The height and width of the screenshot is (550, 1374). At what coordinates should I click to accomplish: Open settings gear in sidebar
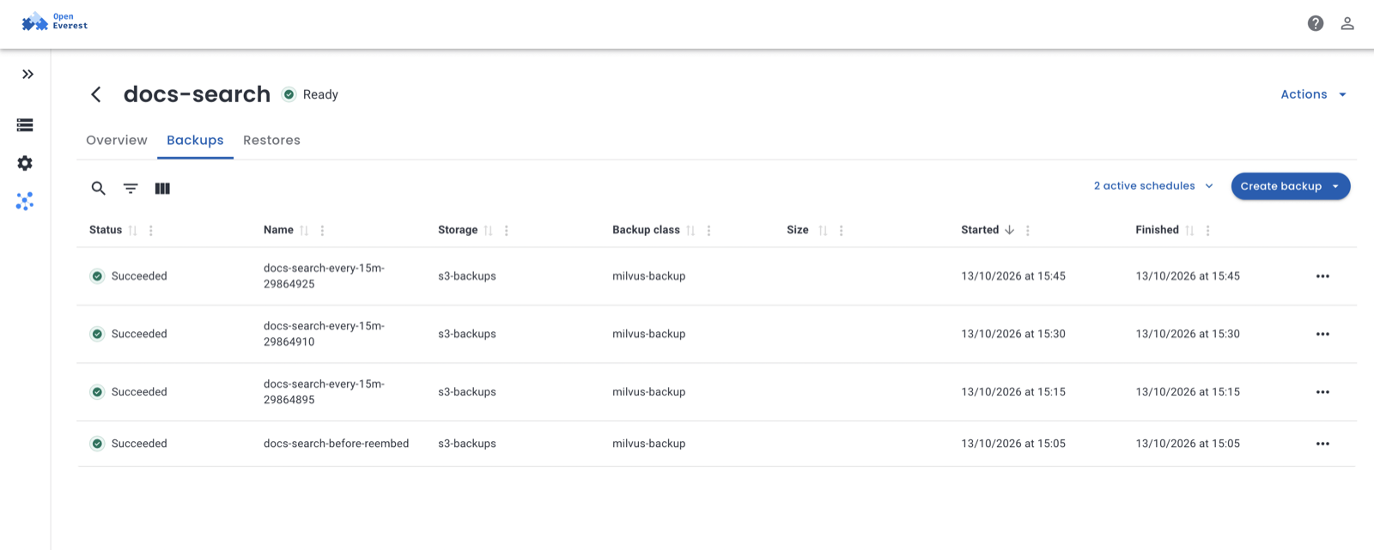pyautogui.click(x=25, y=163)
